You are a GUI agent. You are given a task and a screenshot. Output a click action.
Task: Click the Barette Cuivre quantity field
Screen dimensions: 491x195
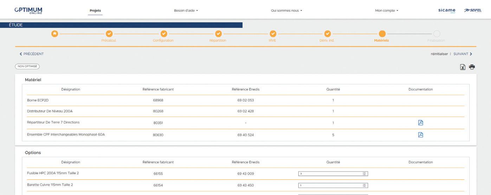(x=333, y=186)
